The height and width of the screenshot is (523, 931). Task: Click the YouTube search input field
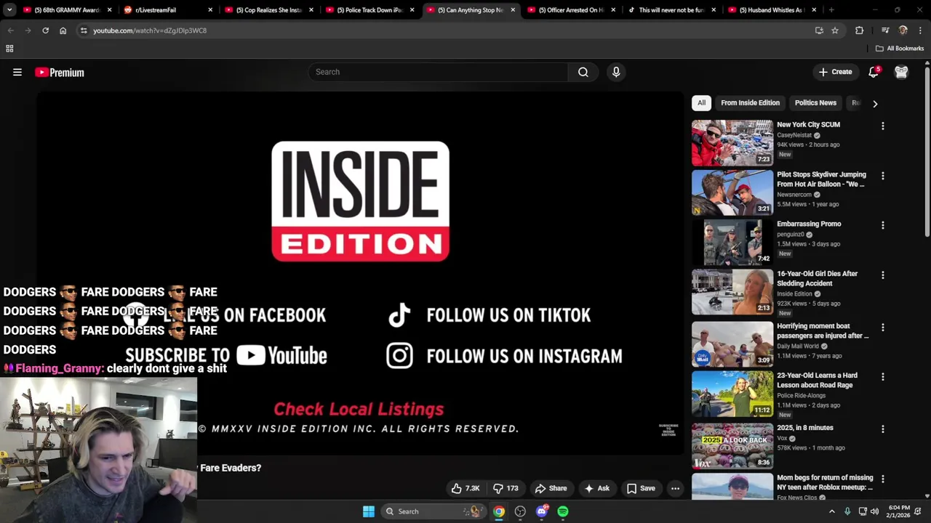point(438,72)
